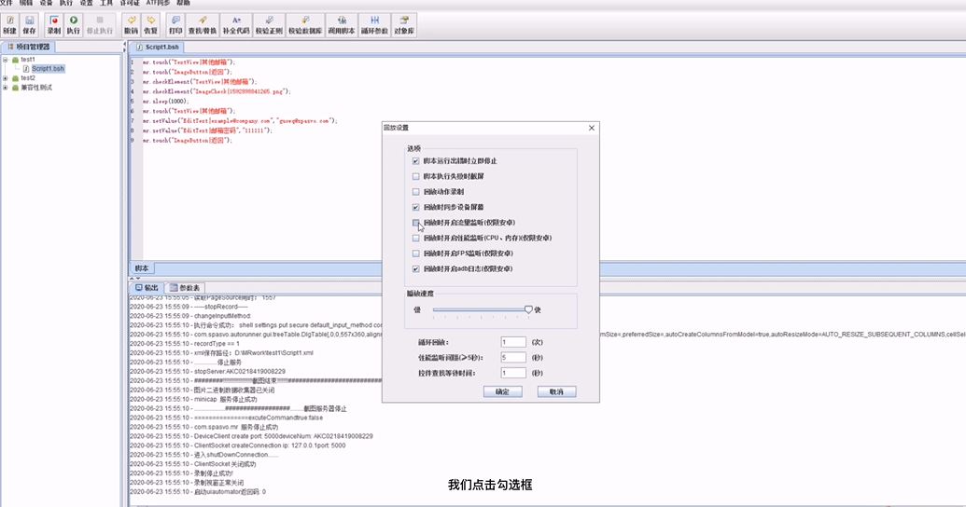This screenshot has width=966, height=507.
Task: Click the log line 'minicap 服务停止成功'
Action: coord(193,399)
